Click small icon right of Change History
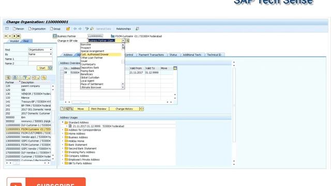This screenshot has height=186, width=331. [x=141, y=109]
